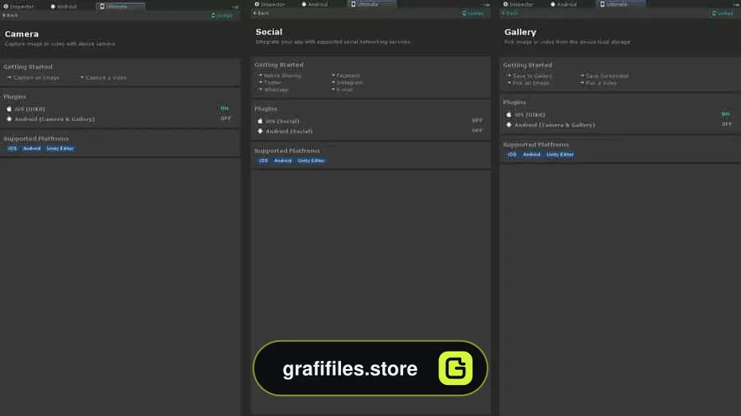Select the Ultimate tab above Social panel
741x416 pixels.
[372, 4]
